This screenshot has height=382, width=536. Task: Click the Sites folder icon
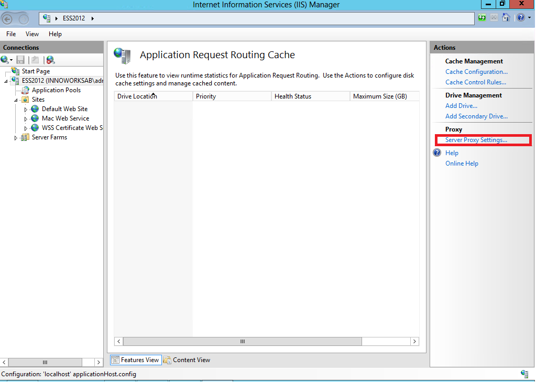25,100
